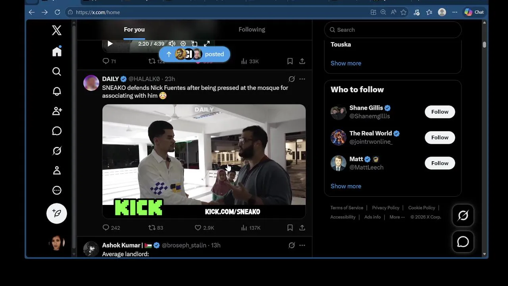Go back using the browser back arrow

coord(32,12)
